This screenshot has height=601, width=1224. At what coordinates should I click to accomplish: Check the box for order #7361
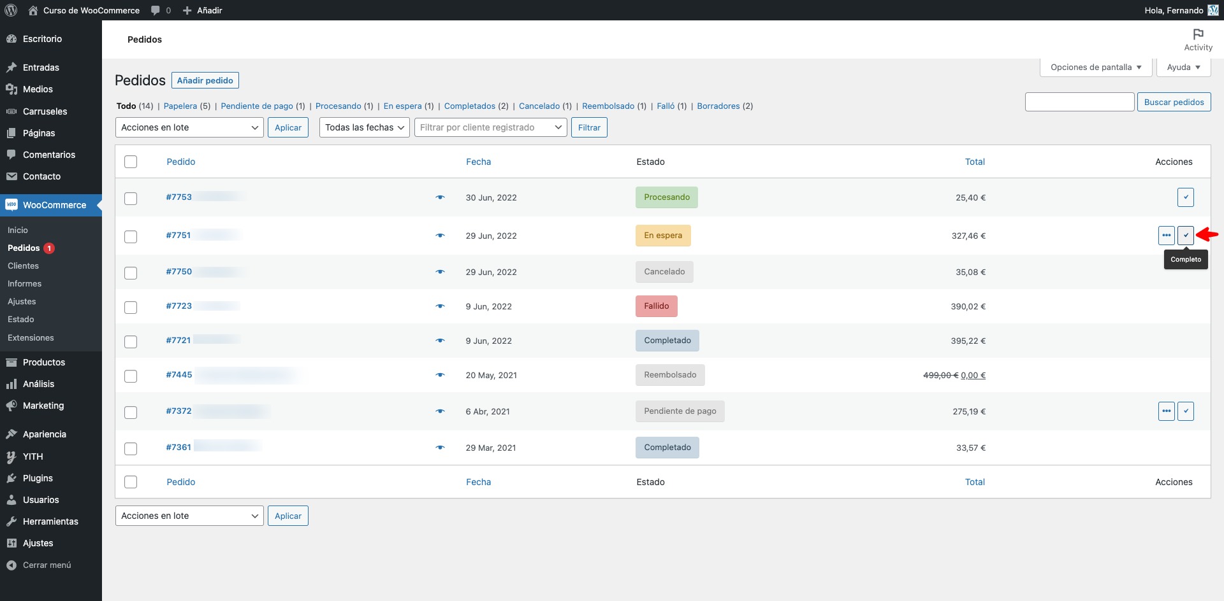tap(131, 449)
